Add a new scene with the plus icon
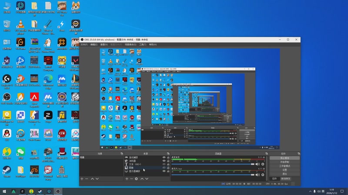This screenshot has width=348, height=195. coord(82,179)
